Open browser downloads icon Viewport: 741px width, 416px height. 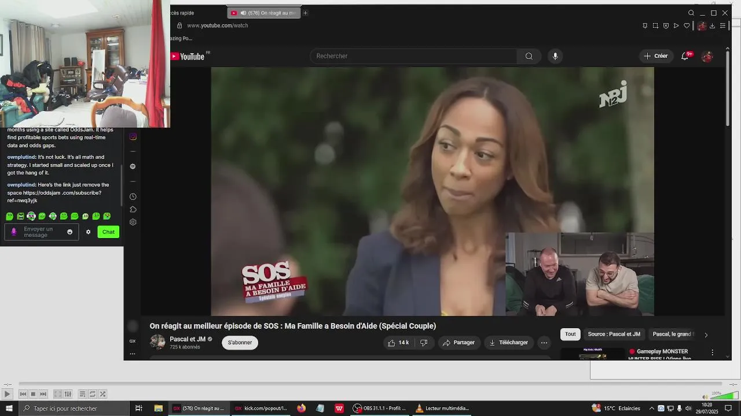tap(712, 25)
